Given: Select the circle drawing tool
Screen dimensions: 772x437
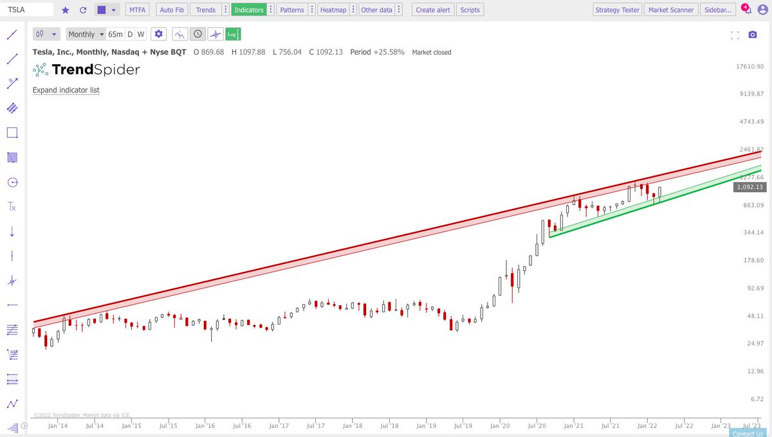Looking at the screenshot, I should coord(12,182).
